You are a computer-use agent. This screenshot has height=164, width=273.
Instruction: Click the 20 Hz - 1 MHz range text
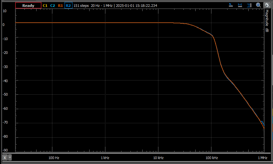102,6
